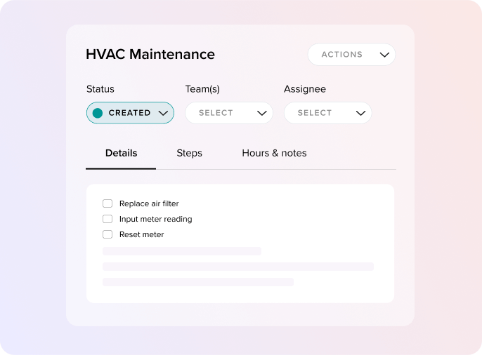Go to the Steps tab

click(x=189, y=153)
